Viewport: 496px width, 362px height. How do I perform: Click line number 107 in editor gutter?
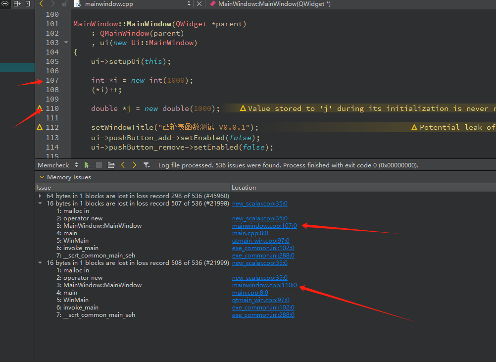coord(52,80)
